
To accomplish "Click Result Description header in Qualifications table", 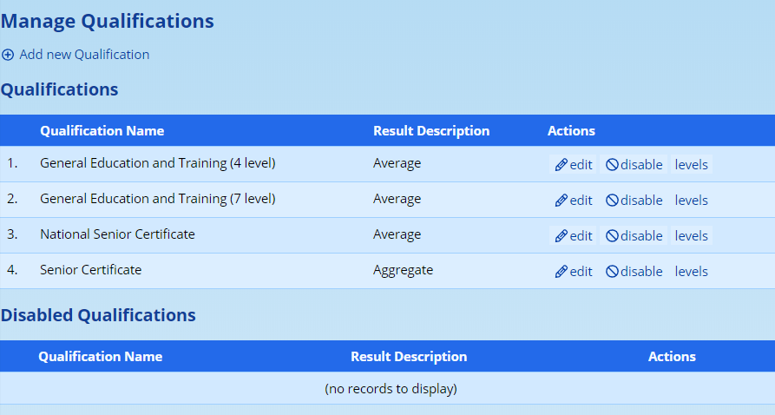I will click(x=431, y=131).
